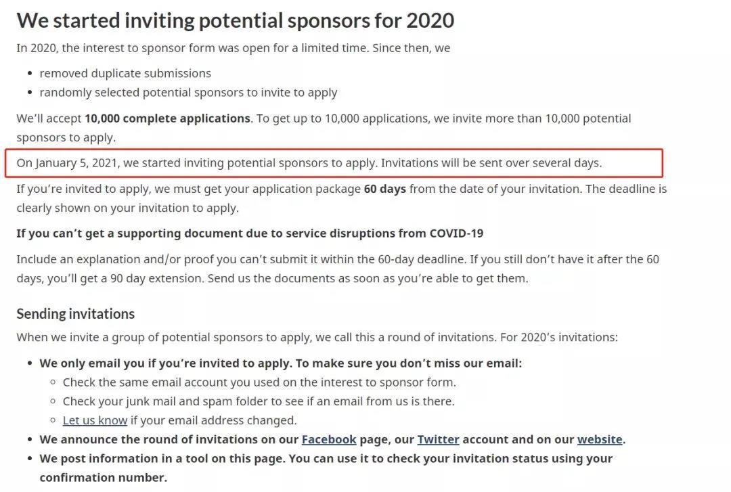Click the "We started inviting potential sponsors" heading

click(x=236, y=20)
